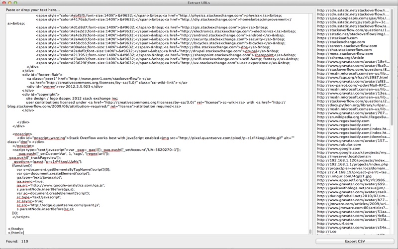
Task: Select the 192.168.1.1/projects/index.php row
Action: [353, 164]
